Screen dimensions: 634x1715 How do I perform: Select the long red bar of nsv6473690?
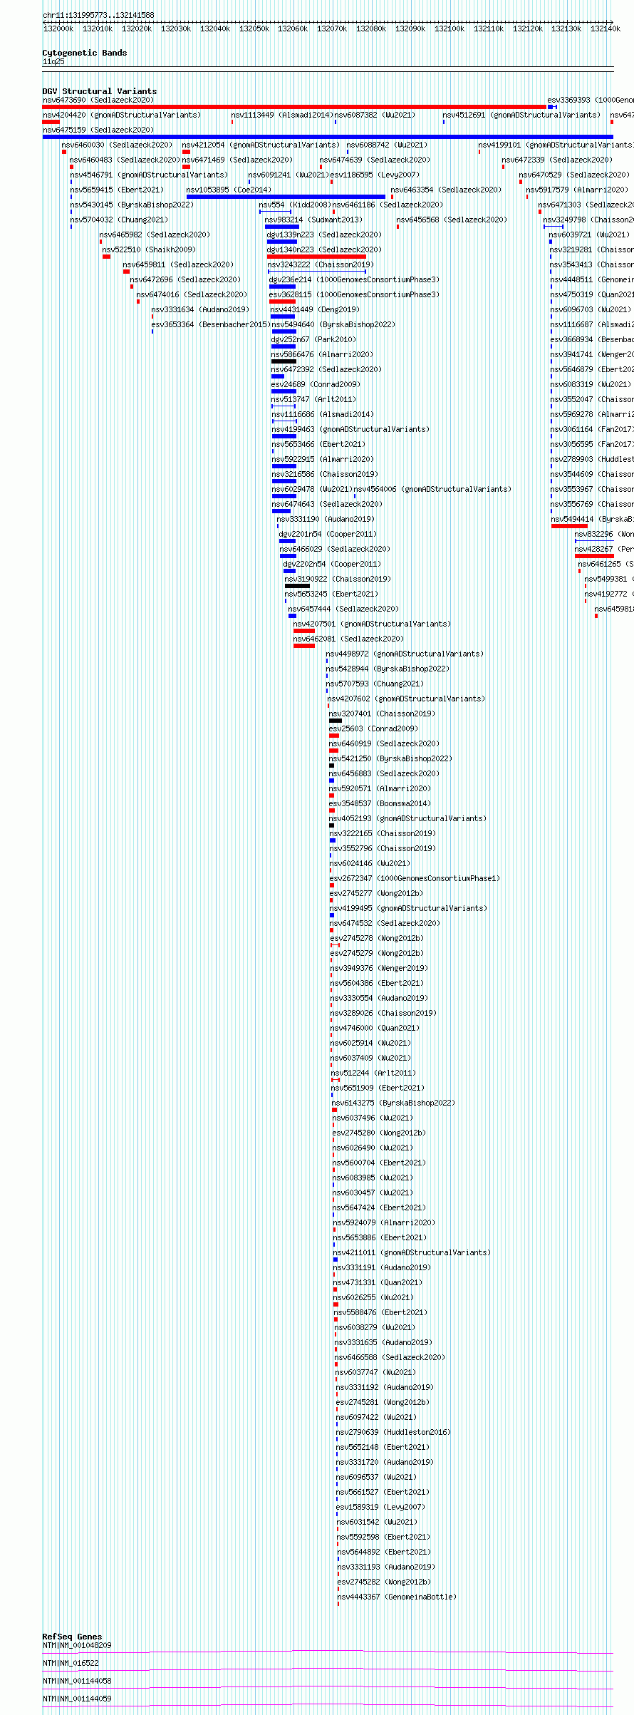pos(294,107)
